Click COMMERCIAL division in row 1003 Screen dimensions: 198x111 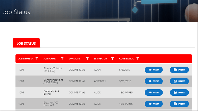pos(77,81)
